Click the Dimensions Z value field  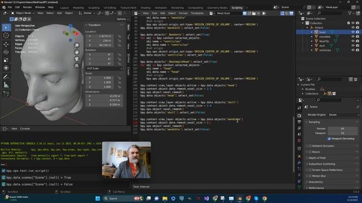click(x=104, y=104)
